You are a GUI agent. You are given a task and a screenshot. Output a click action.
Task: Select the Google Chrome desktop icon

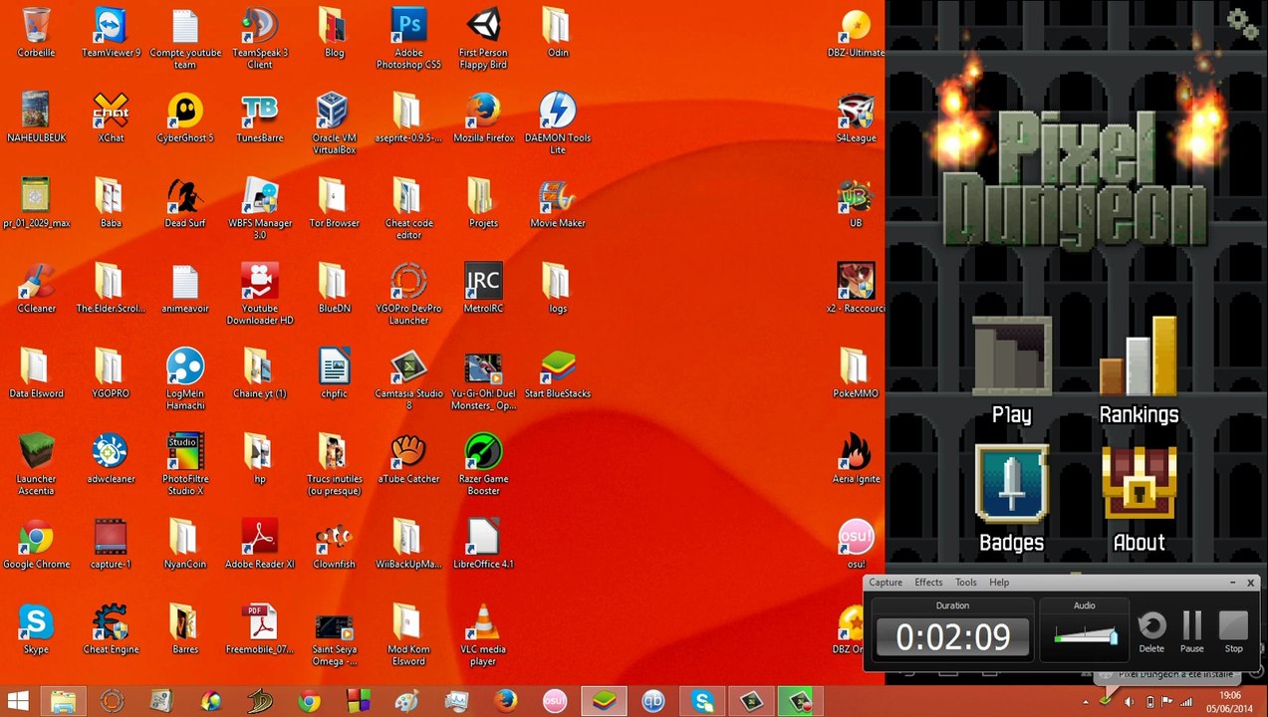click(36, 538)
